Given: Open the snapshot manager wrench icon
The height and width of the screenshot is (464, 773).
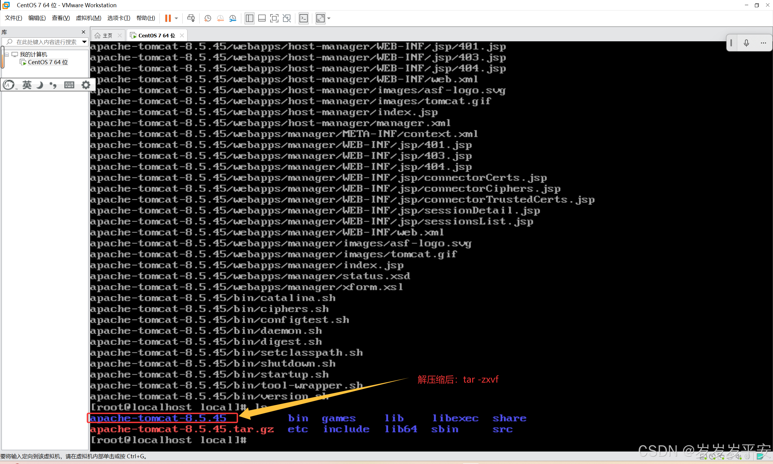Looking at the screenshot, I should (233, 18).
